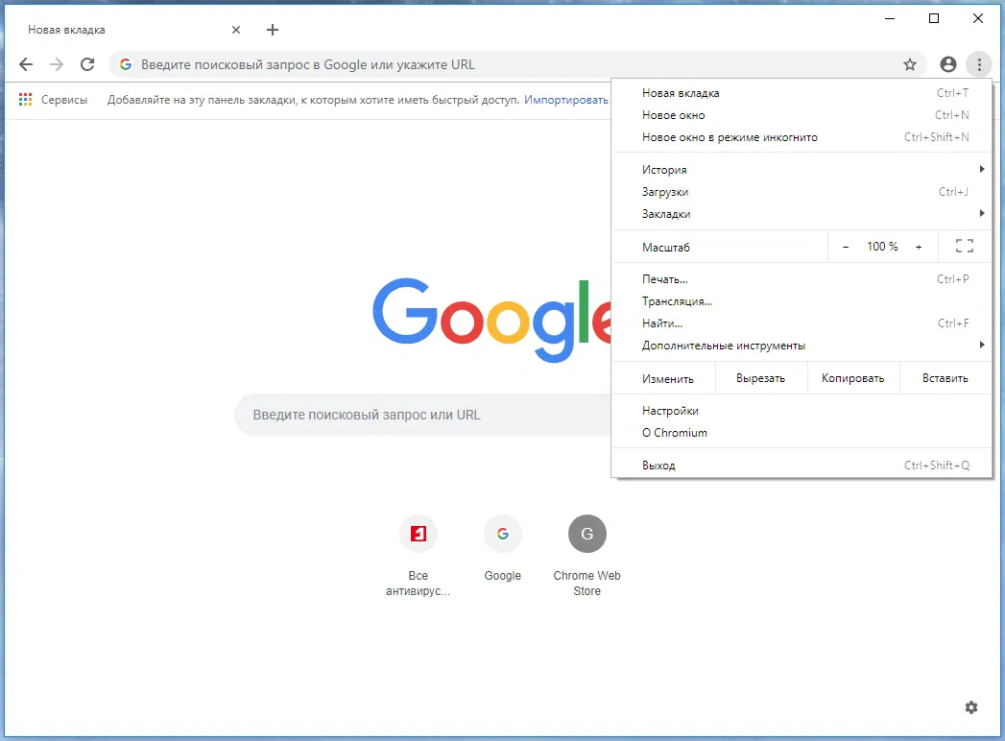Click the 100 % zoom value
Viewport: 1005px width, 741px height.
pyautogui.click(x=882, y=247)
